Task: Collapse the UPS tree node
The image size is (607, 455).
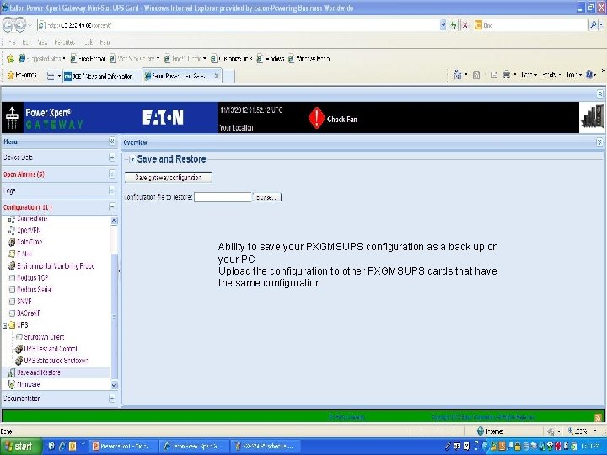Action: 5,325
